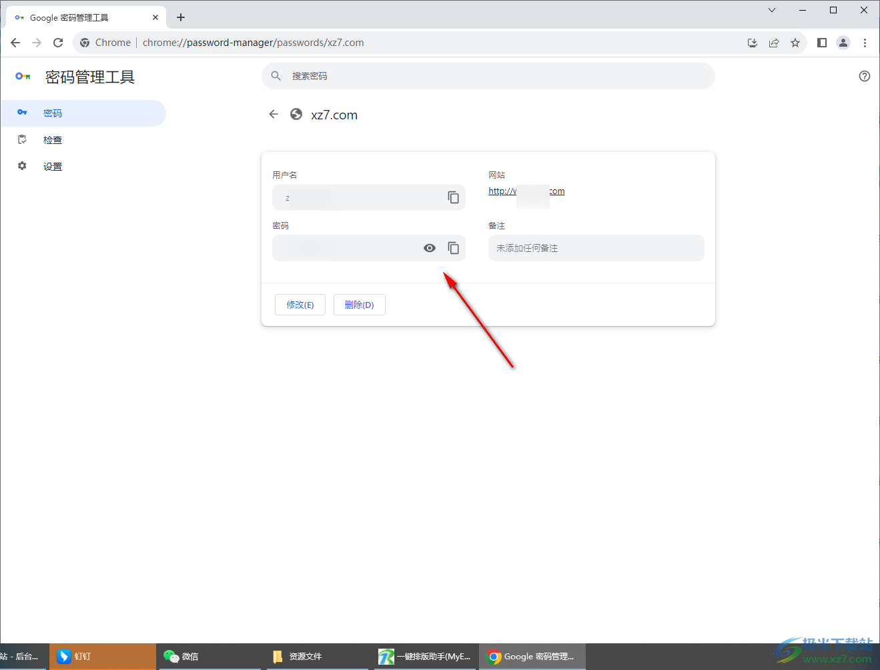Click the username field
The width and height of the screenshot is (880, 670).
pos(369,197)
